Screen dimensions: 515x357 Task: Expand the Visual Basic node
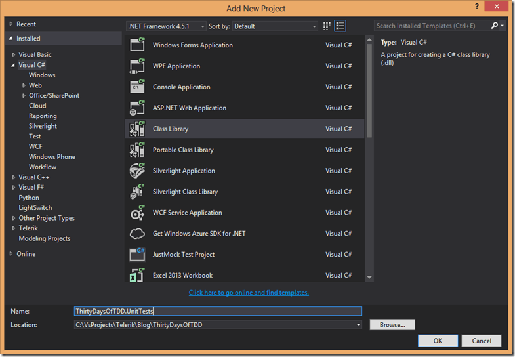click(x=14, y=55)
